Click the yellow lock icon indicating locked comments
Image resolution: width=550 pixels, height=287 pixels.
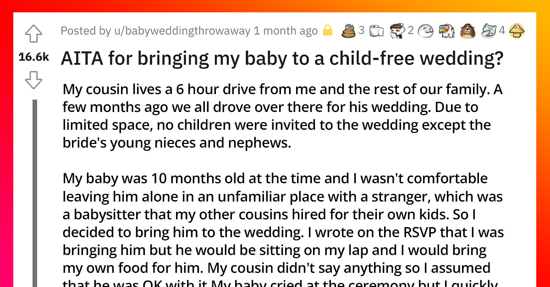327,31
